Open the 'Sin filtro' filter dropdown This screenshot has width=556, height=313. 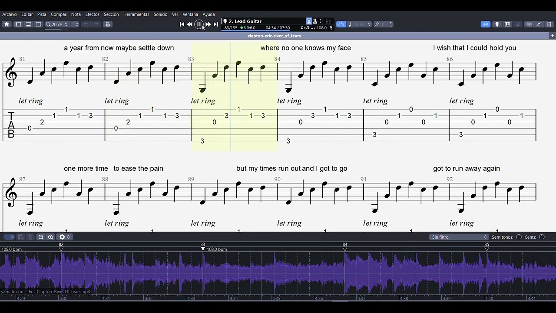click(459, 237)
